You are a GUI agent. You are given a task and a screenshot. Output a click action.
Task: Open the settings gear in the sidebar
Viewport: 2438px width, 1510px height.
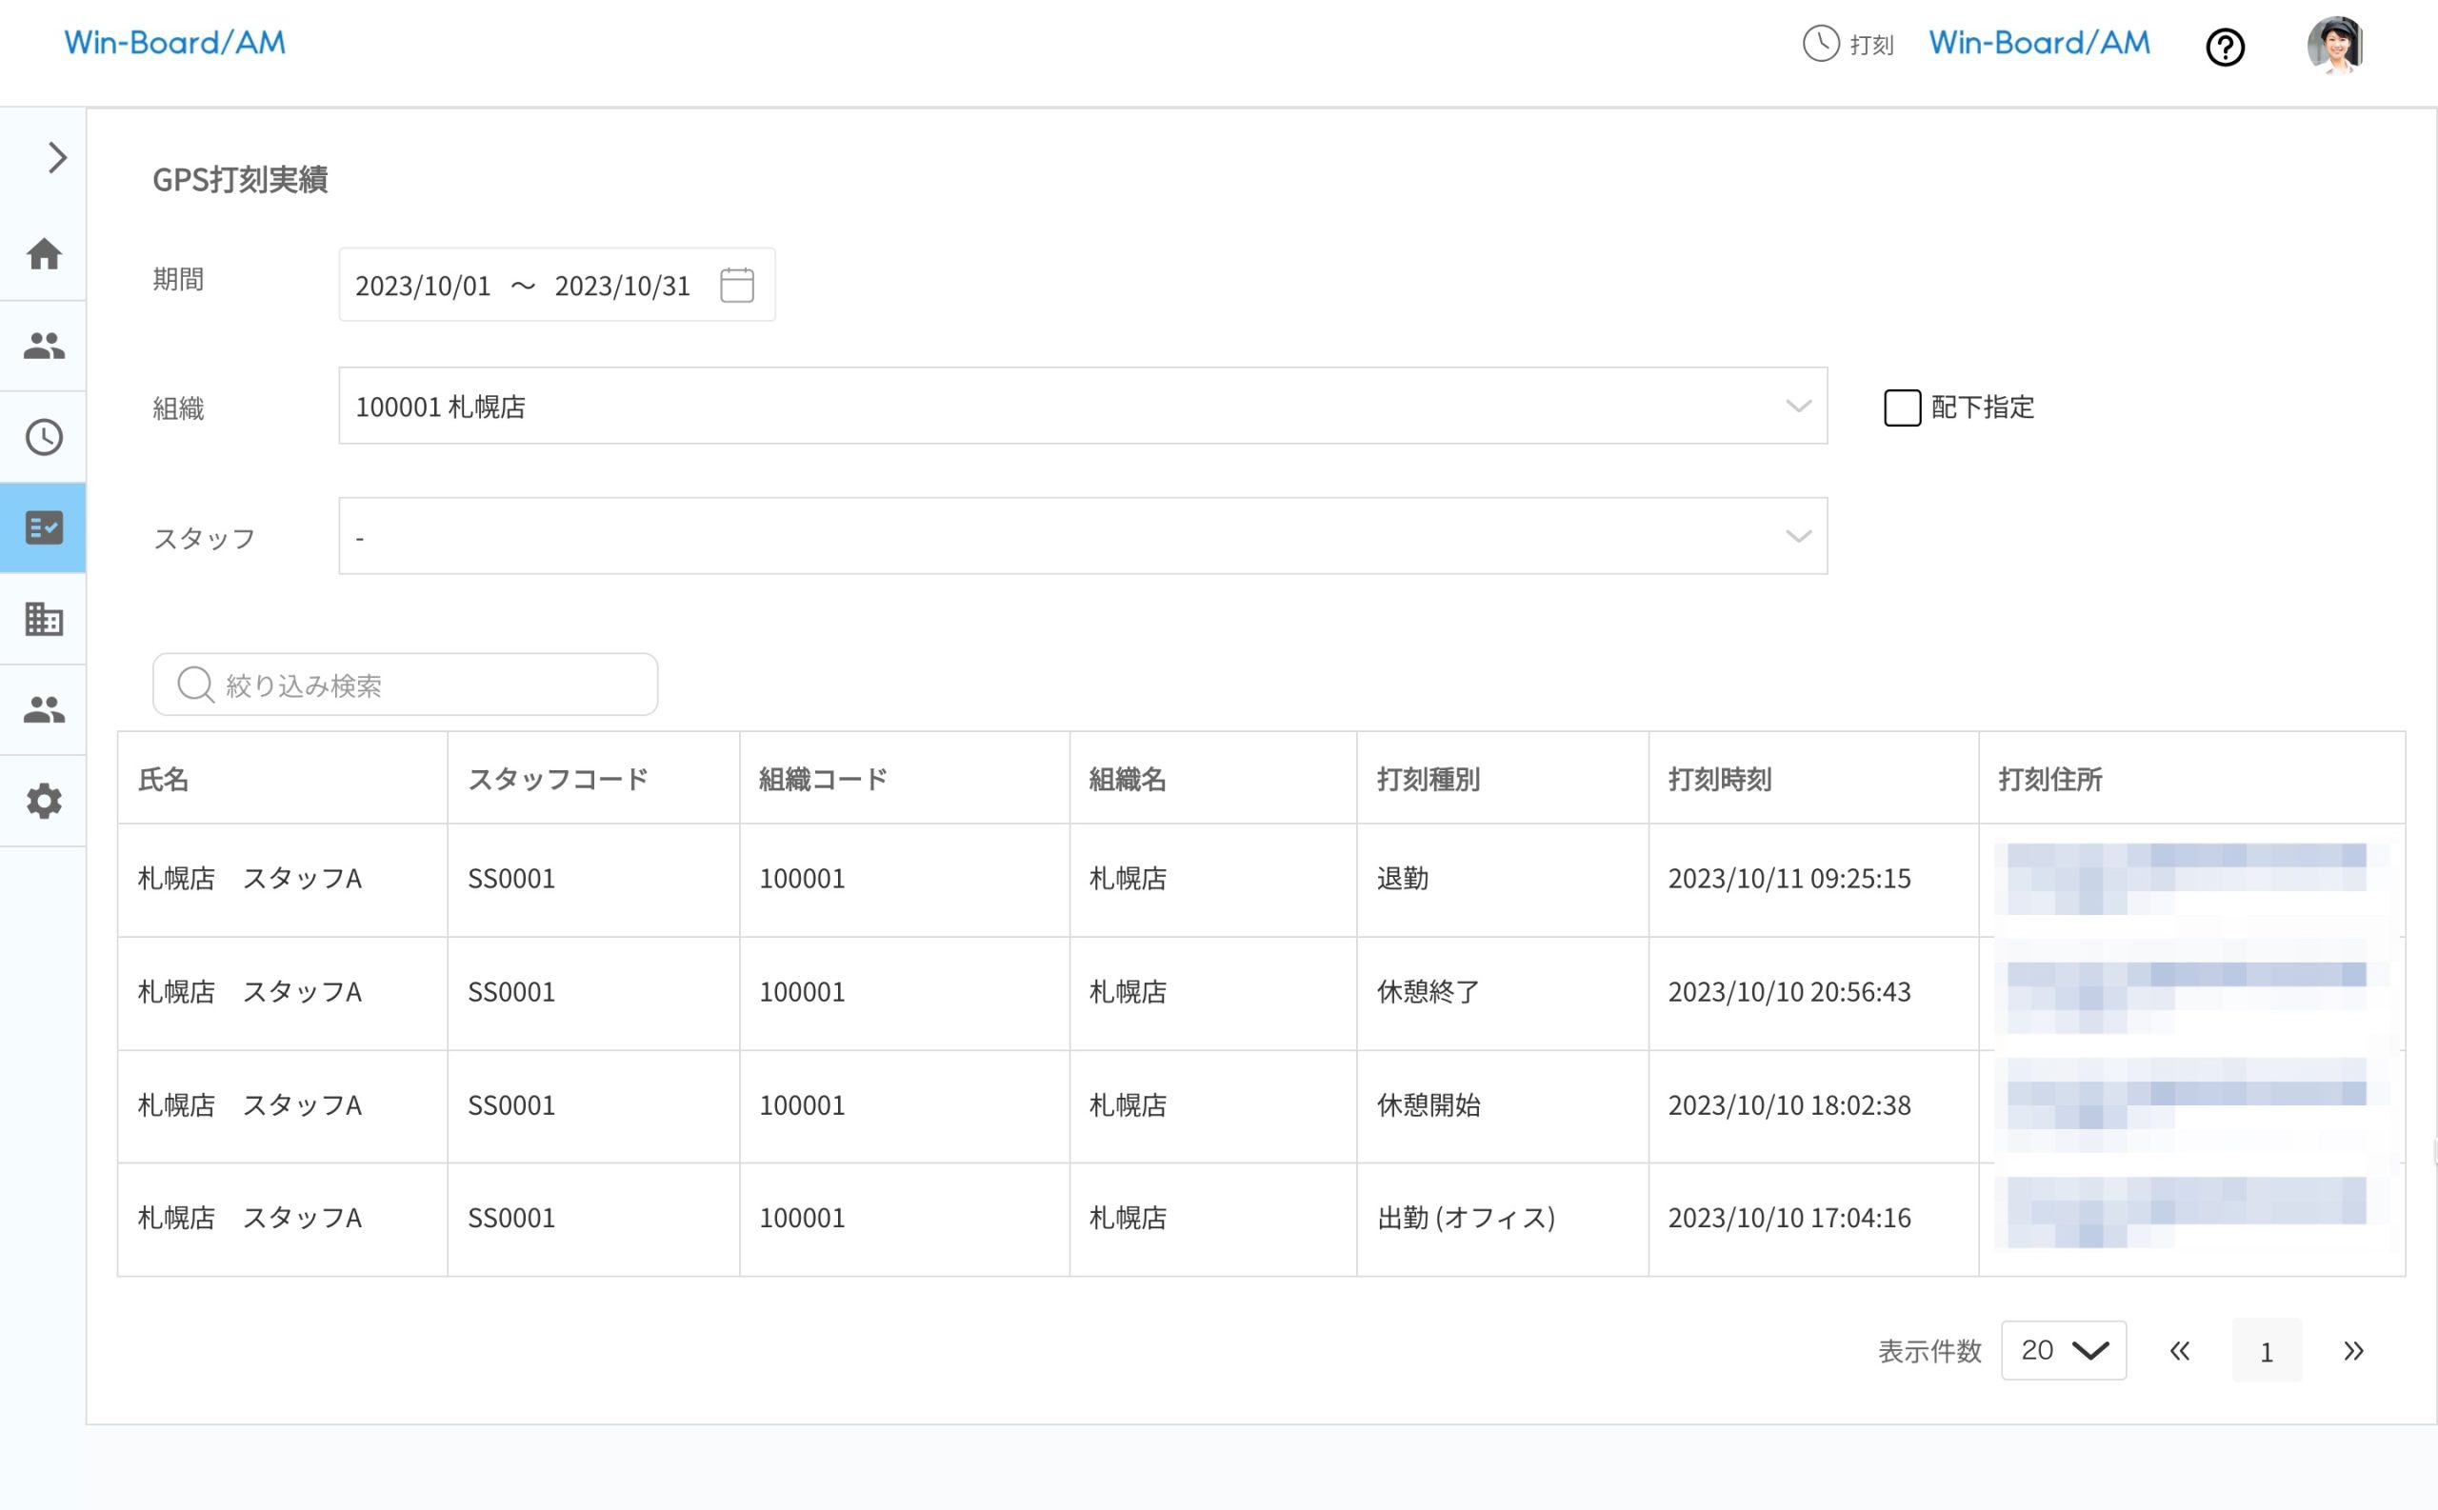(x=43, y=800)
